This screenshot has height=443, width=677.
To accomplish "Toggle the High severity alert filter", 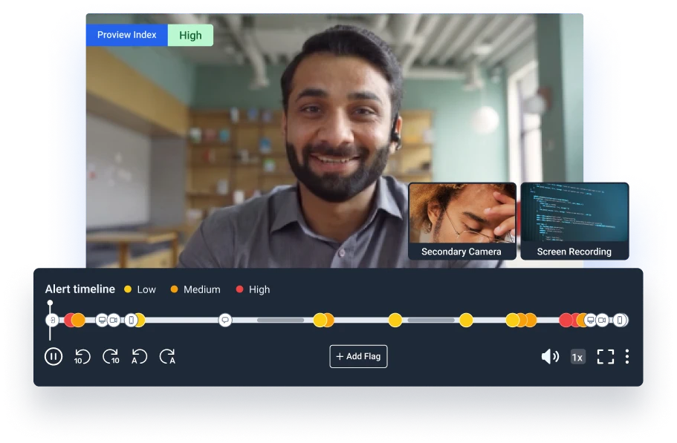I will (x=253, y=290).
